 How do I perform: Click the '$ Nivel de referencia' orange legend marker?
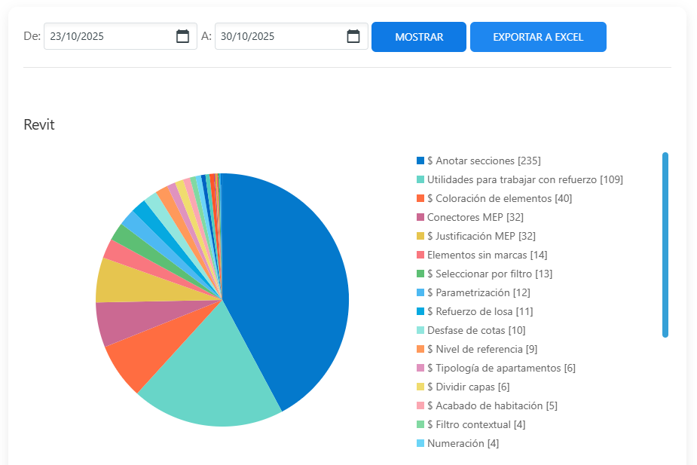[420, 349]
